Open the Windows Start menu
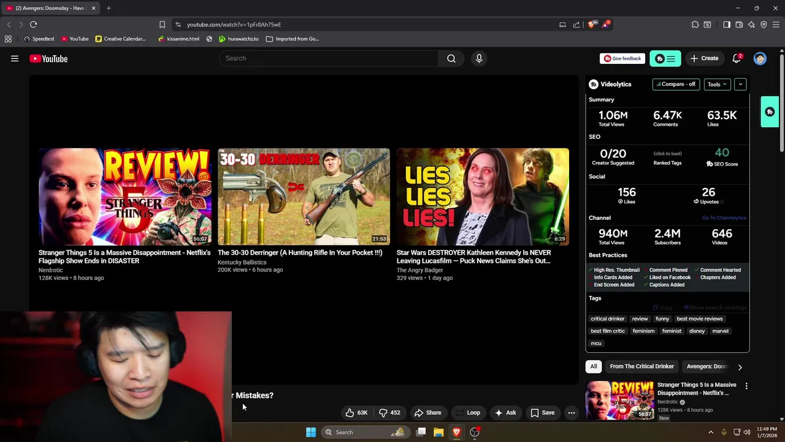This screenshot has width=785, height=442. 311,432
